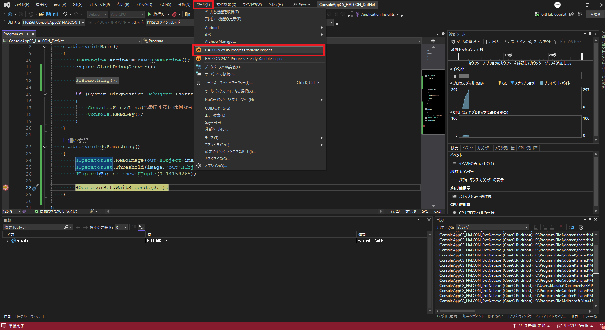Image resolution: width=605 pixels, height=330 pixels.
Task: Pin the Program.cs tab
Action: (27, 34)
